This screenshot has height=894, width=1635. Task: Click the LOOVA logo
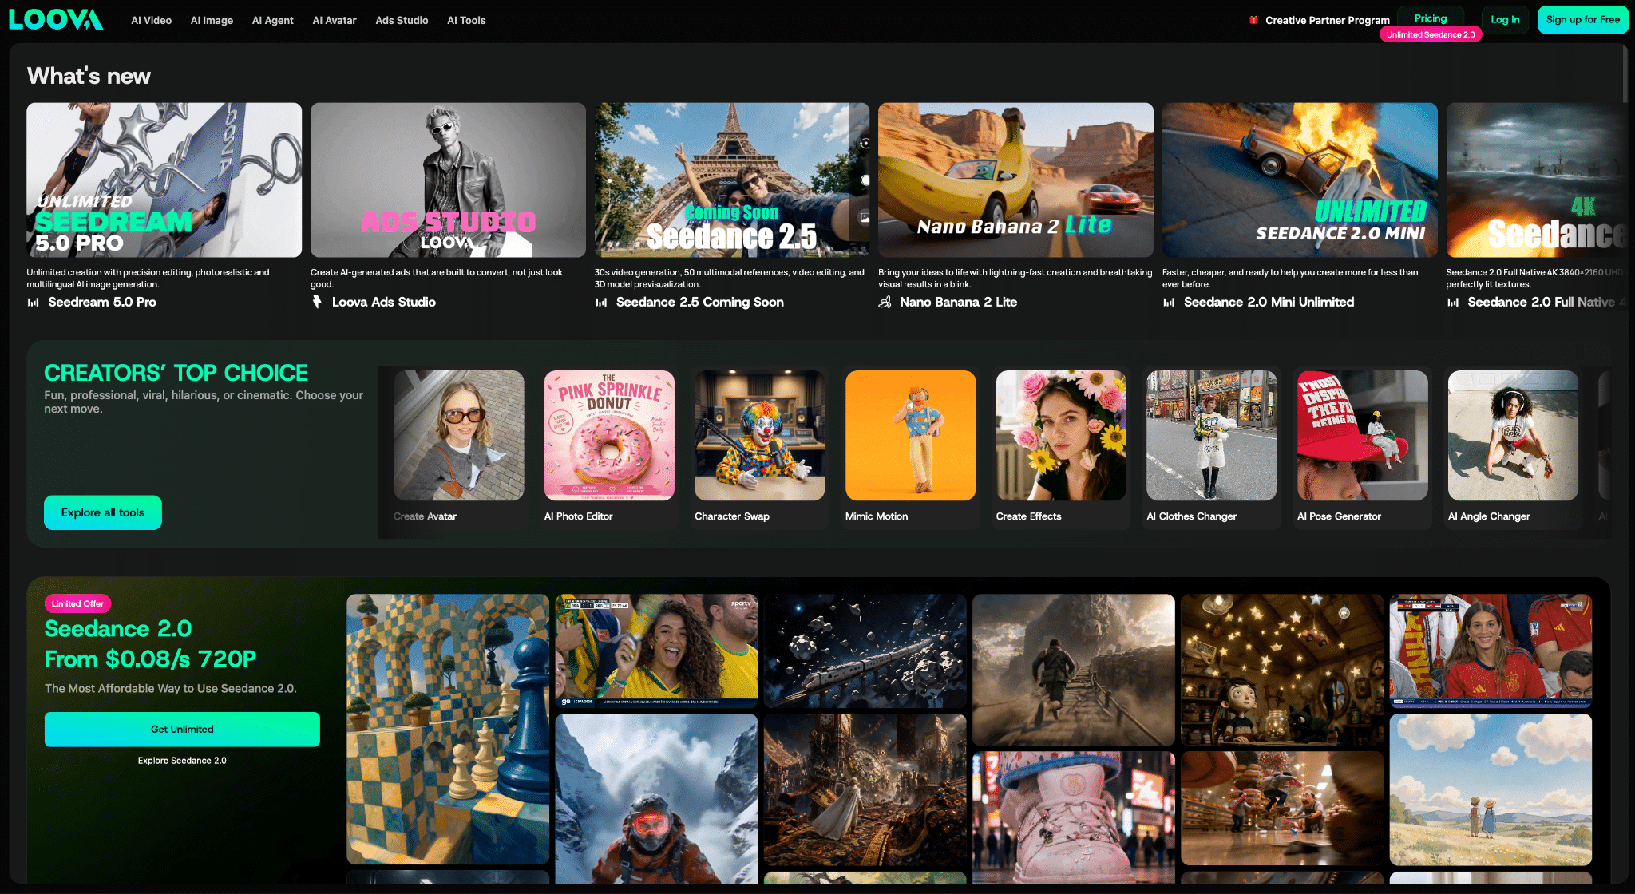click(x=56, y=20)
